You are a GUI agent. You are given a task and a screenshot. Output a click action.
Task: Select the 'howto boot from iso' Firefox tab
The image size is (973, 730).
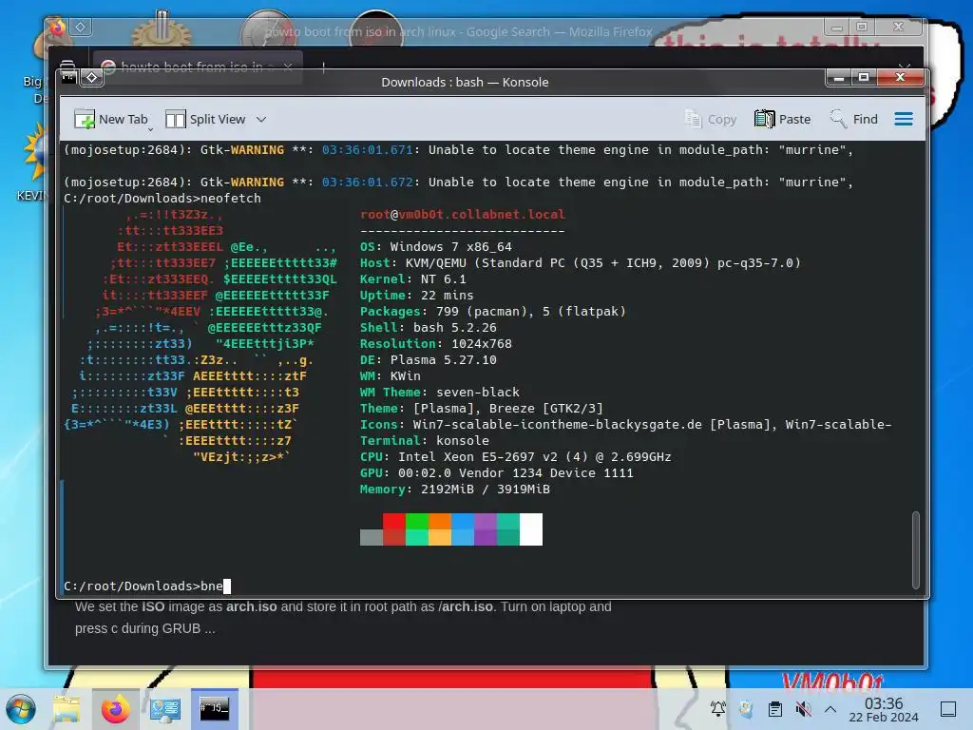point(198,67)
